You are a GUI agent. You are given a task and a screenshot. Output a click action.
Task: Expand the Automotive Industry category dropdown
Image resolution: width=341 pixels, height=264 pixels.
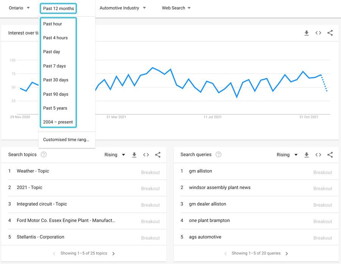[x=122, y=8]
